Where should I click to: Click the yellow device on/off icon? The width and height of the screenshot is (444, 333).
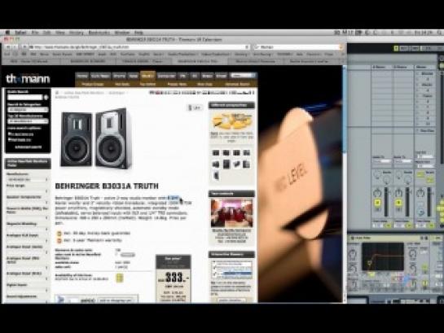tap(352, 239)
